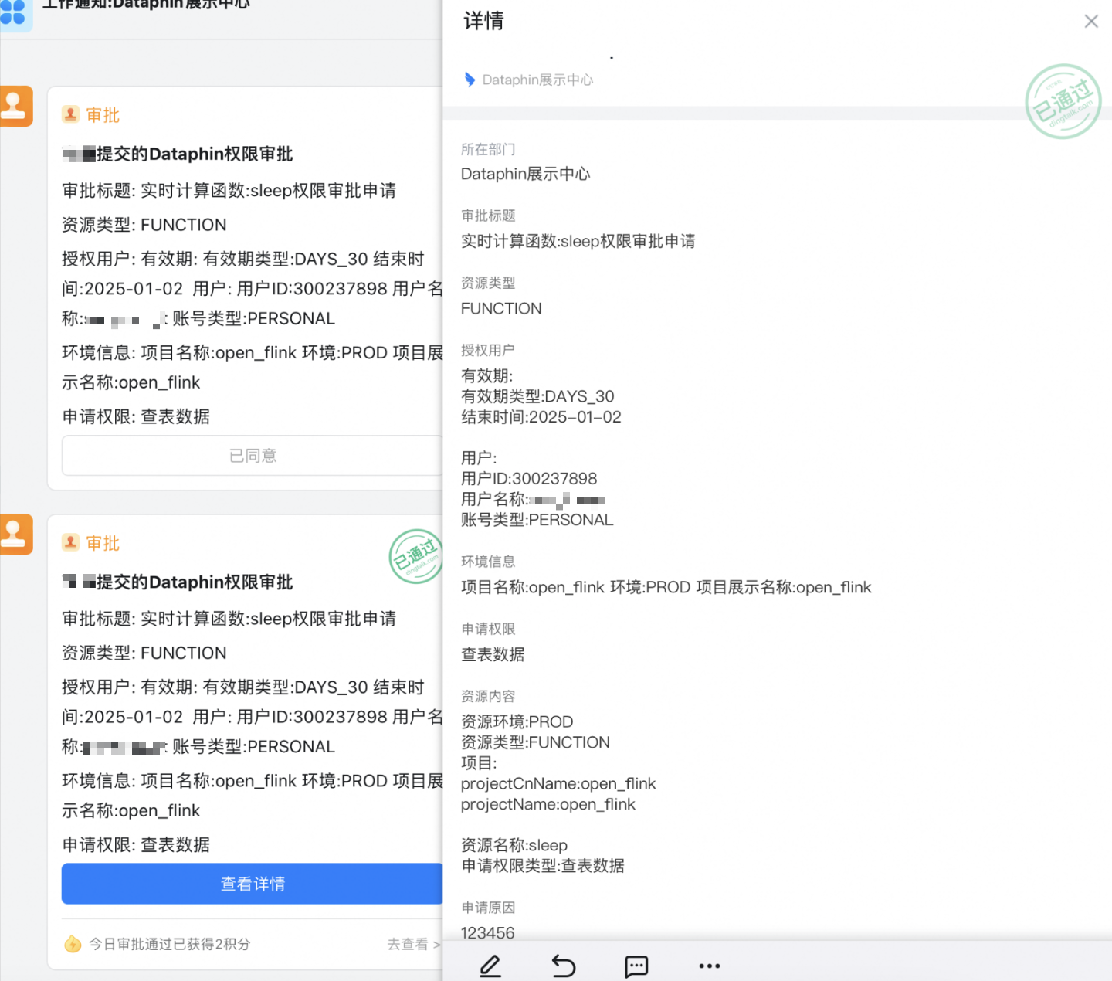Click the 环境信息 label in details panel
Screen dimensions: 1112x981
[x=488, y=562]
